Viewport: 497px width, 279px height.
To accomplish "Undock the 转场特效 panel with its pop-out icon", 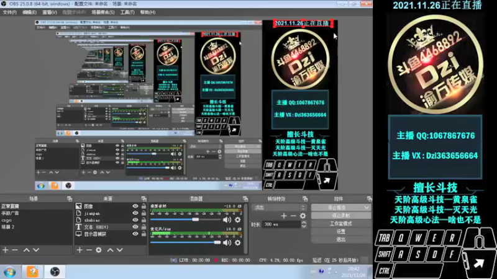I will pyautogui.click(x=305, y=198).
